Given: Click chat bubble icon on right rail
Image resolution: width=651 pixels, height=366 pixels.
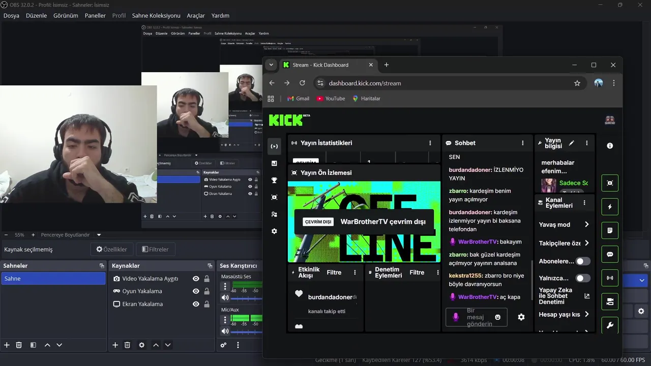Looking at the screenshot, I should (610, 254).
